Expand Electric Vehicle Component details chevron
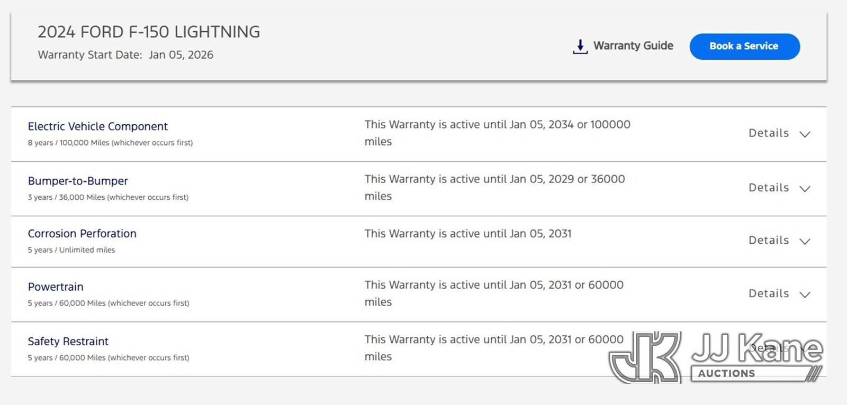This screenshot has width=847, height=405. 805,134
